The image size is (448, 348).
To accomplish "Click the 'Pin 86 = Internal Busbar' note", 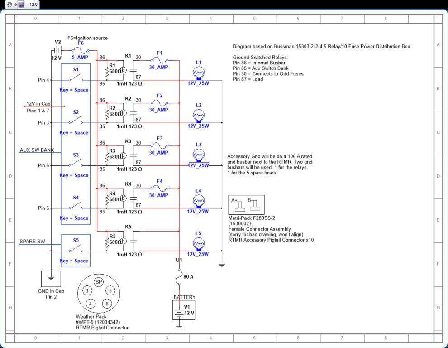I will (259, 63).
